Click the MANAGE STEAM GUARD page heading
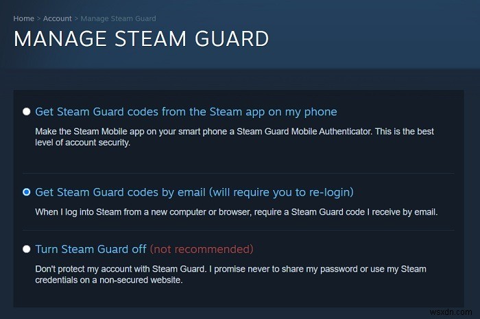The height and width of the screenshot is (319, 480). (x=141, y=39)
